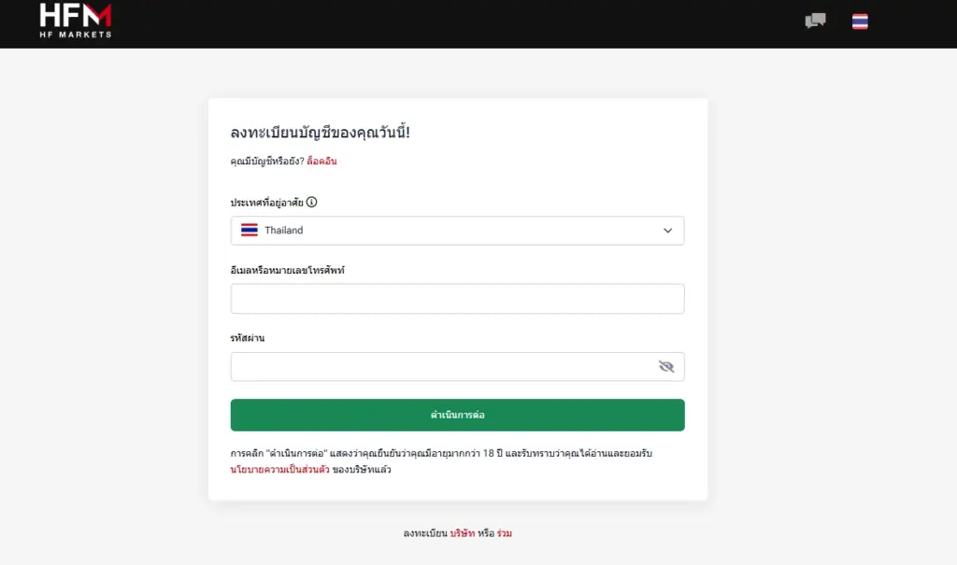Click the รหัสผ่าน label text
This screenshot has height=565, width=957.
point(248,338)
